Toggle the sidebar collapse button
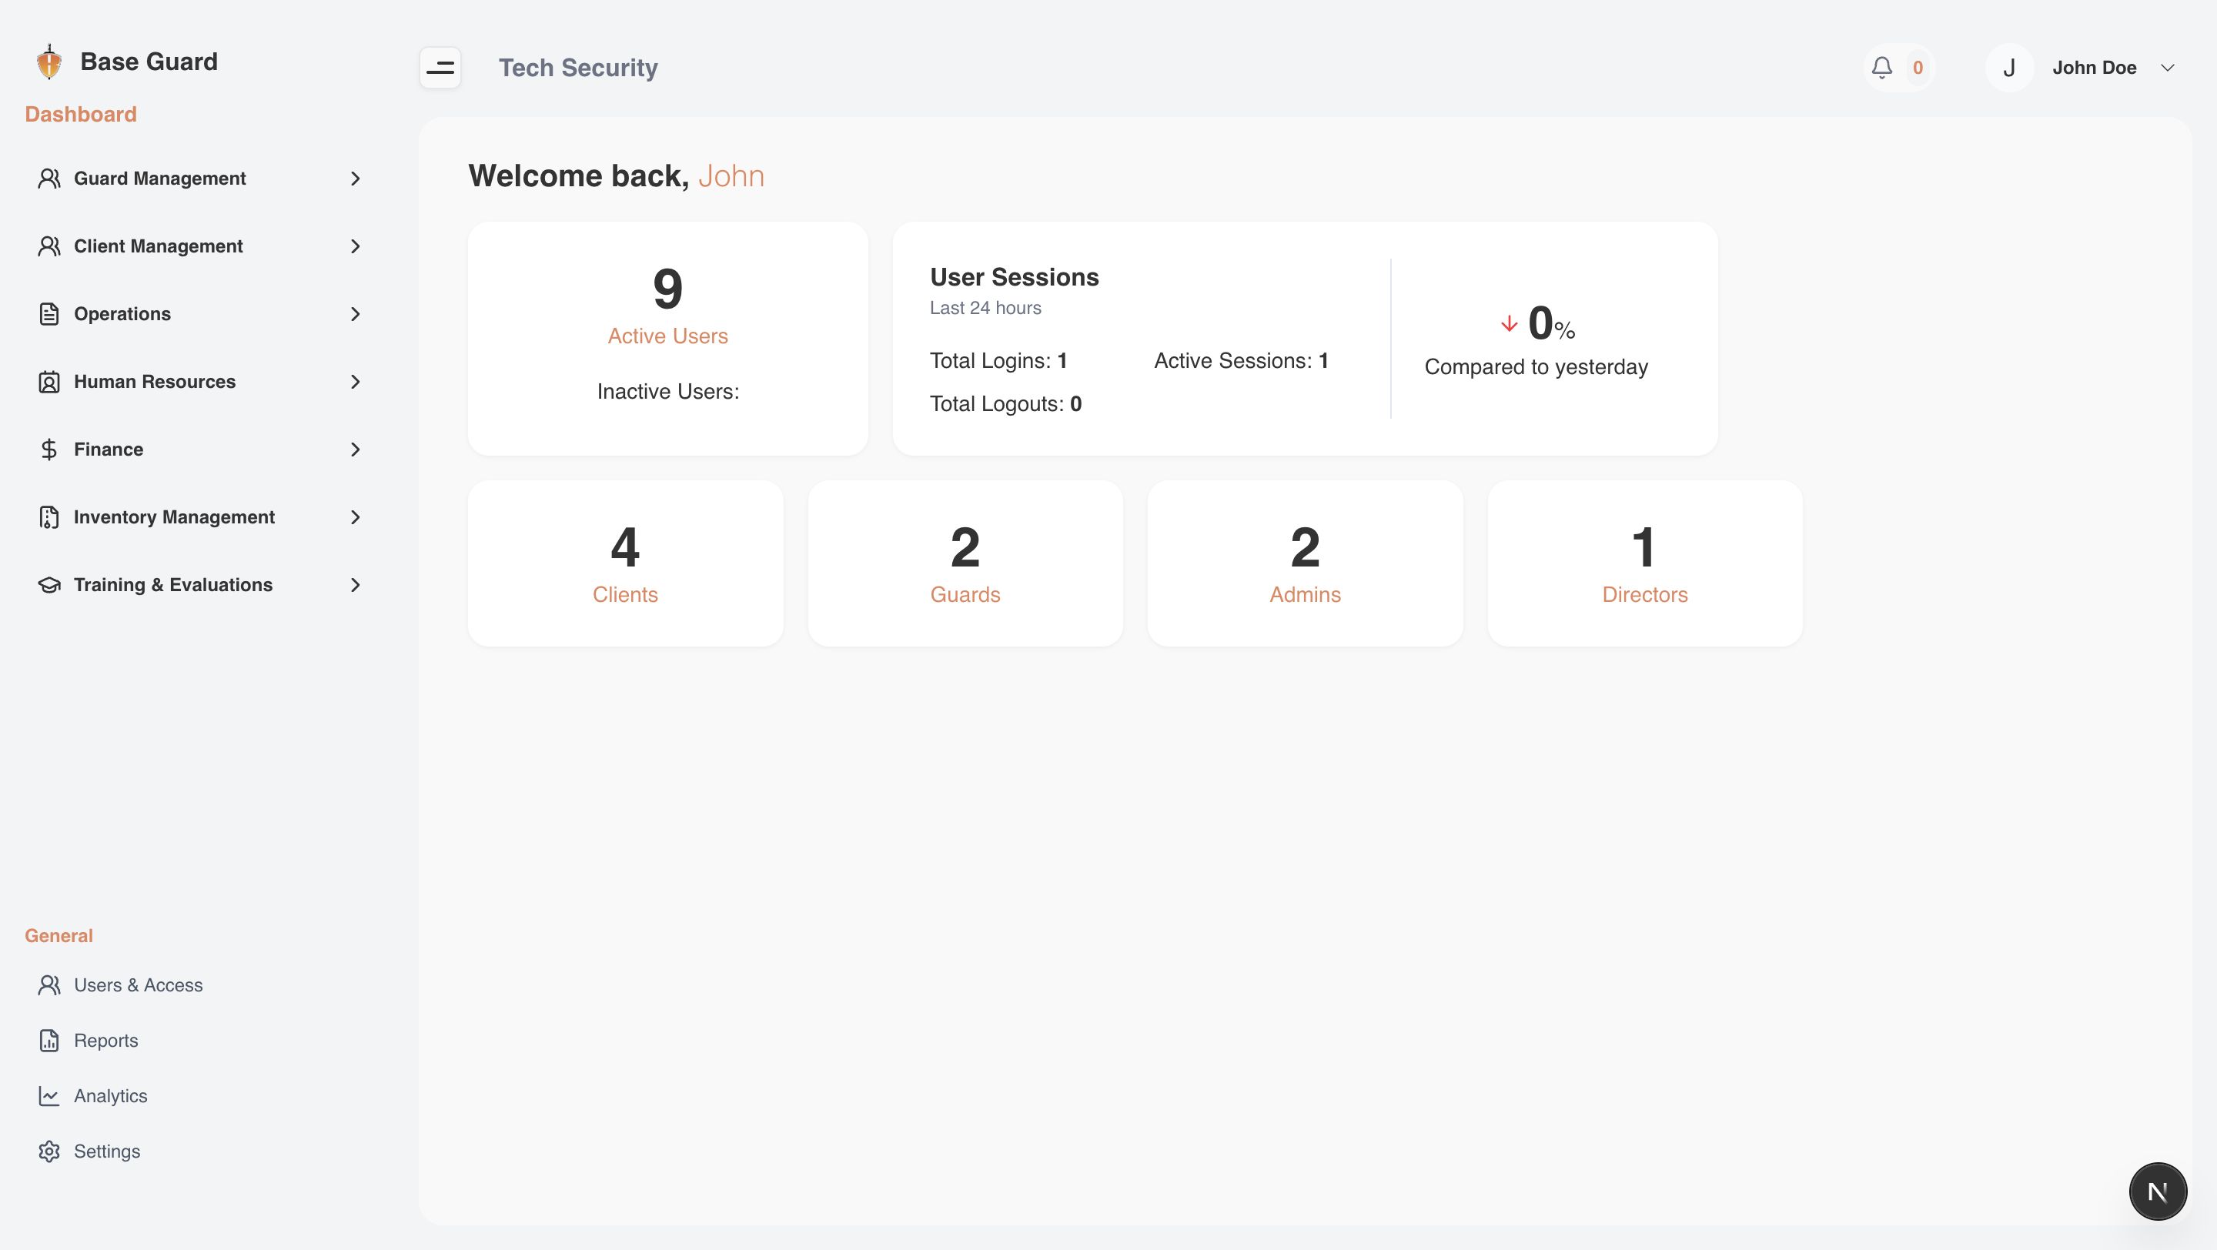 click(440, 67)
